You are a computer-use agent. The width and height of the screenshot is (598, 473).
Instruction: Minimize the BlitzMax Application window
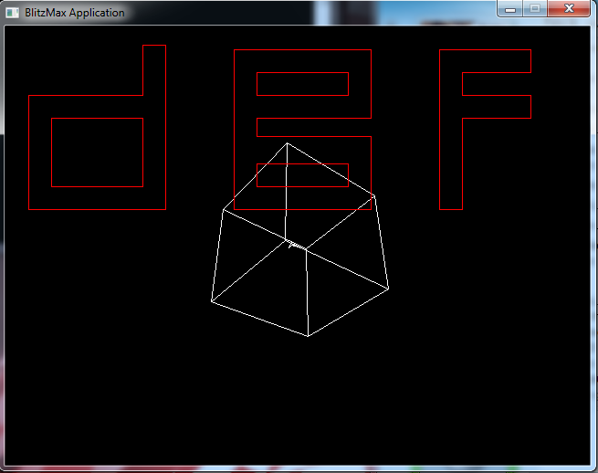coord(510,8)
